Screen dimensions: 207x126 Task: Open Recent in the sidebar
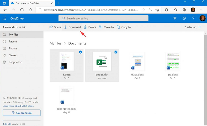click(22, 41)
